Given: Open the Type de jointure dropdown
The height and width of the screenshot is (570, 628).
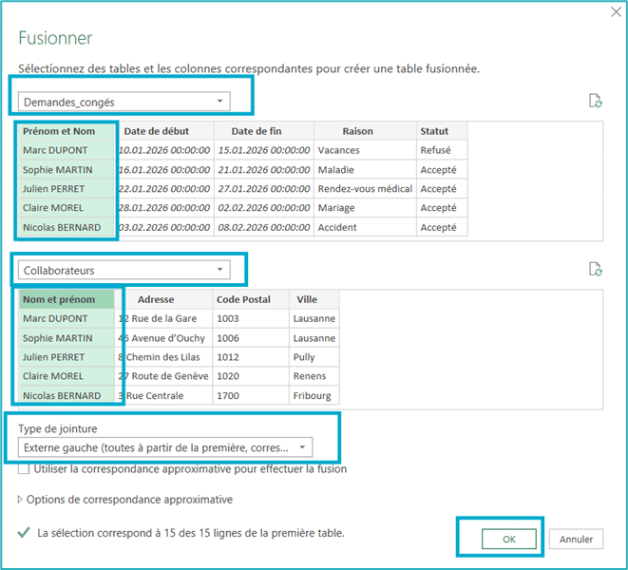Looking at the screenshot, I should [165, 447].
